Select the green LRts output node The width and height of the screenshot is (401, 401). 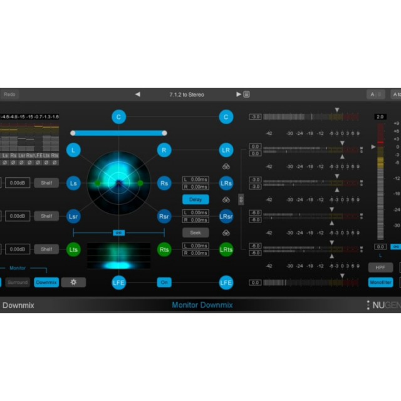point(226,249)
